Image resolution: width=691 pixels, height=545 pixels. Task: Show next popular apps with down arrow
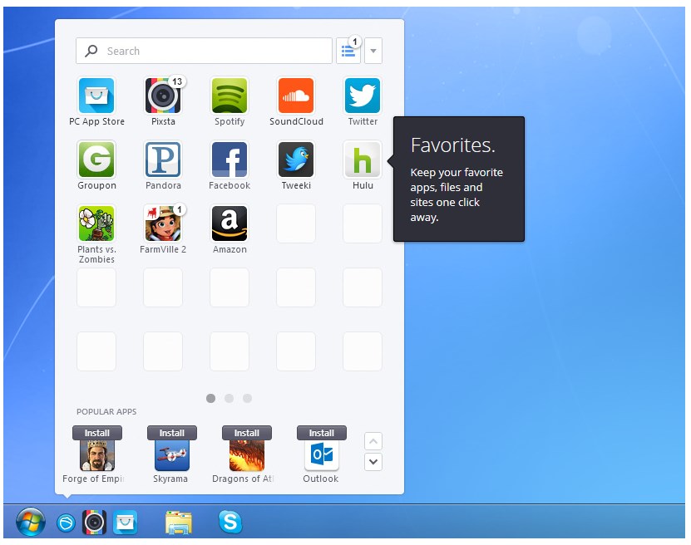pos(373,462)
